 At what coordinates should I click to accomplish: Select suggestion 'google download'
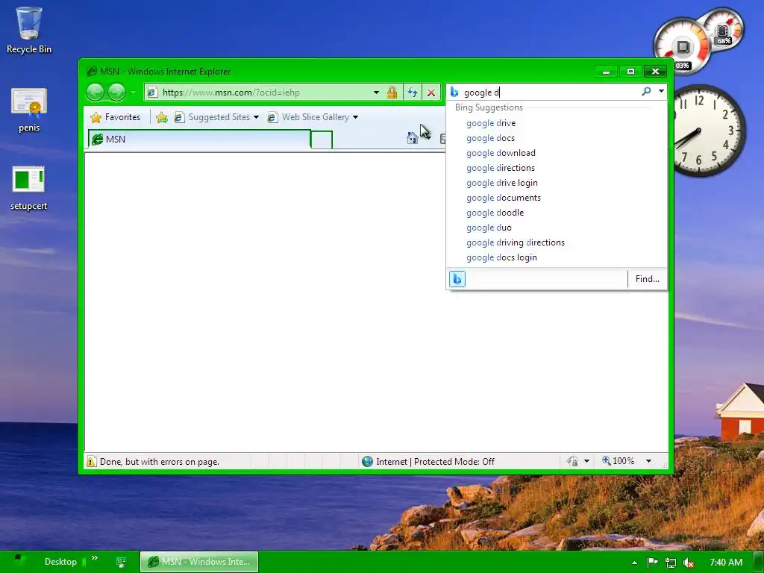(501, 153)
